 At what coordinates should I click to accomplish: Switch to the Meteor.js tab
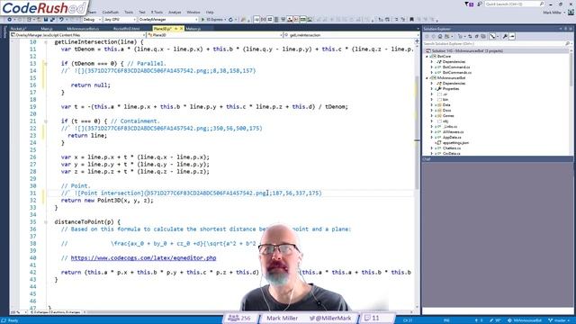click(193, 29)
